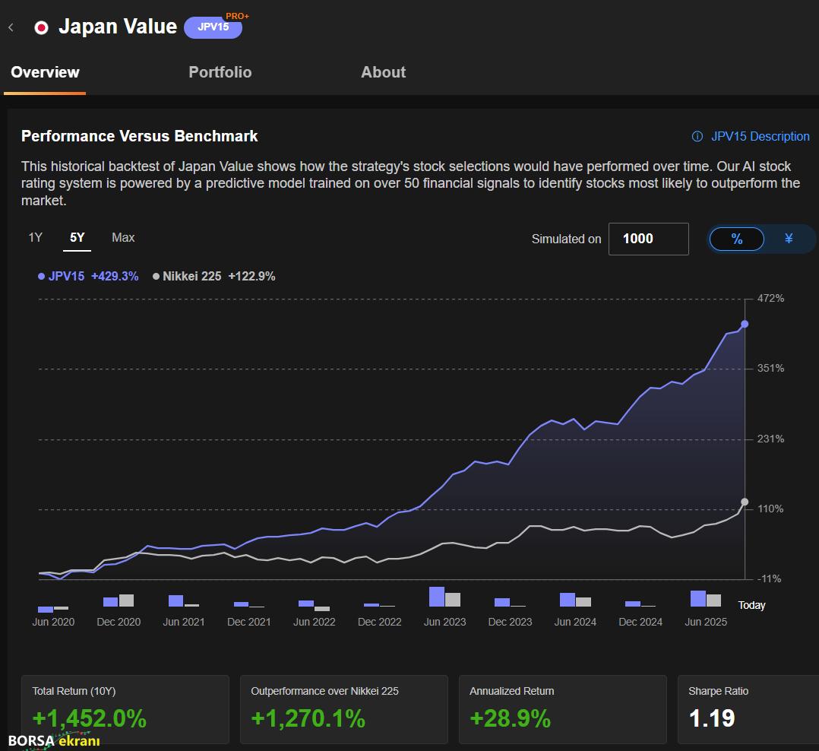Select the 1Y time range
819x751 pixels.
[35, 238]
